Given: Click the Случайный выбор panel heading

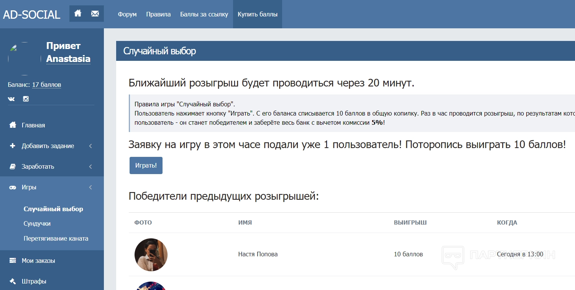Looking at the screenshot, I should click(159, 51).
